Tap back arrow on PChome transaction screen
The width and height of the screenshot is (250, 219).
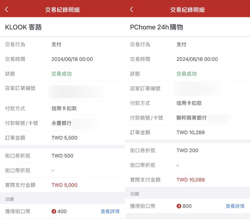click(x=132, y=9)
